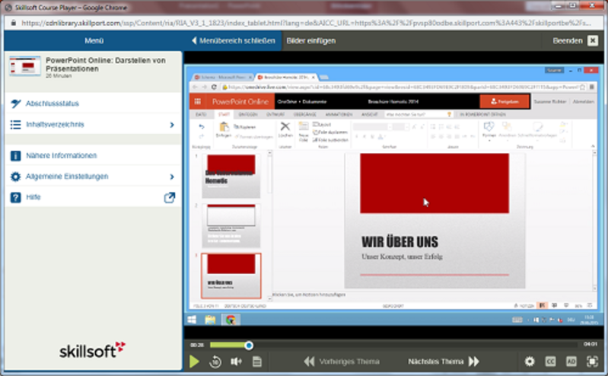608x376 pixels.
Task: Select the START ribbon tab in video
Action: point(224,114)
